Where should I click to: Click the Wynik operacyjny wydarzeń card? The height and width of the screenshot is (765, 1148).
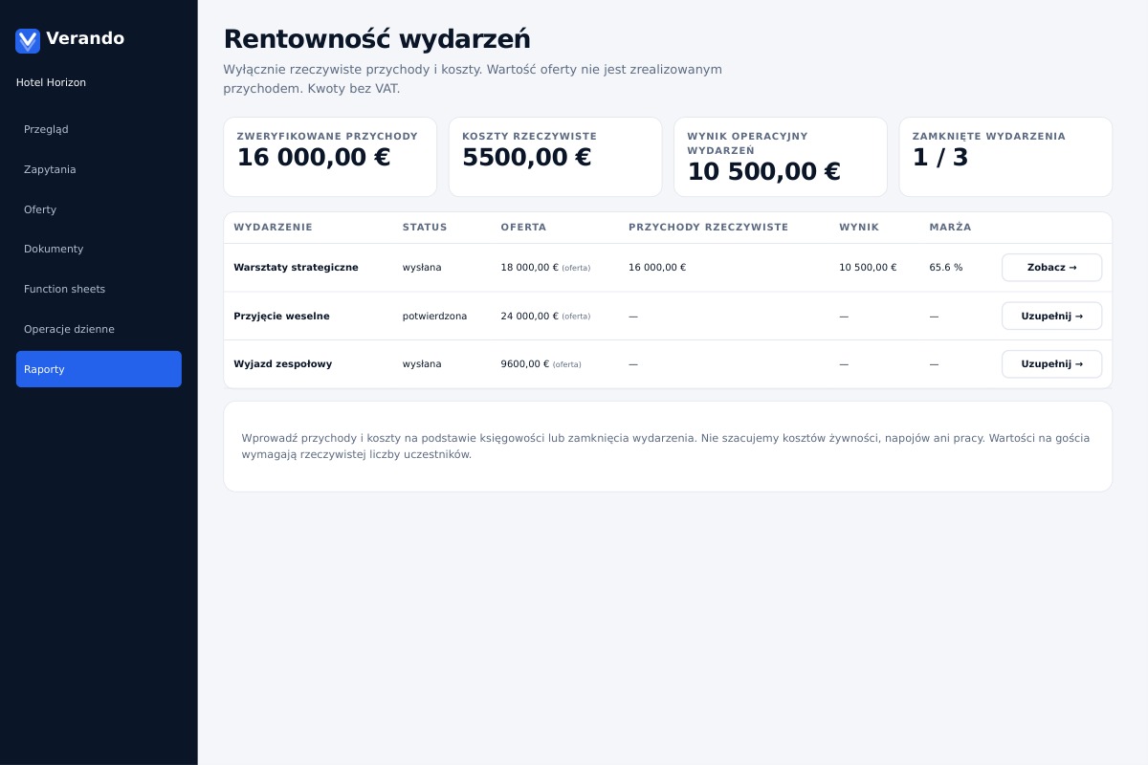[x=781, y=157]
